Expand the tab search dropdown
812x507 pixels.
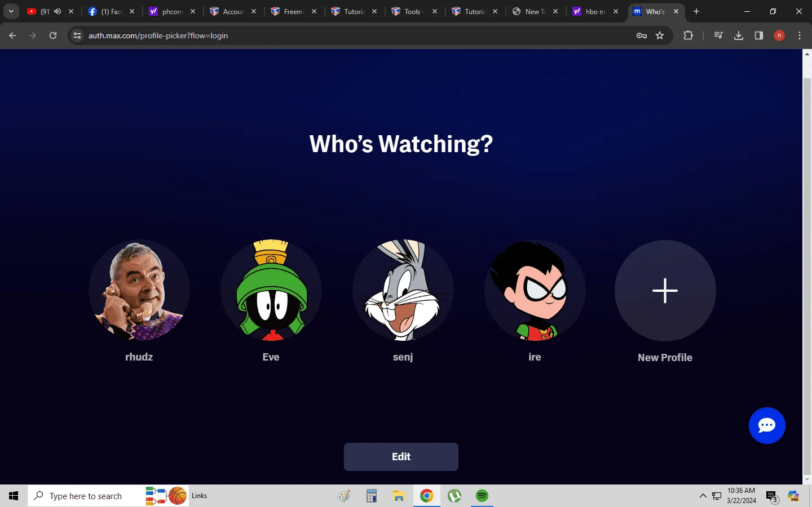(11, 11)
